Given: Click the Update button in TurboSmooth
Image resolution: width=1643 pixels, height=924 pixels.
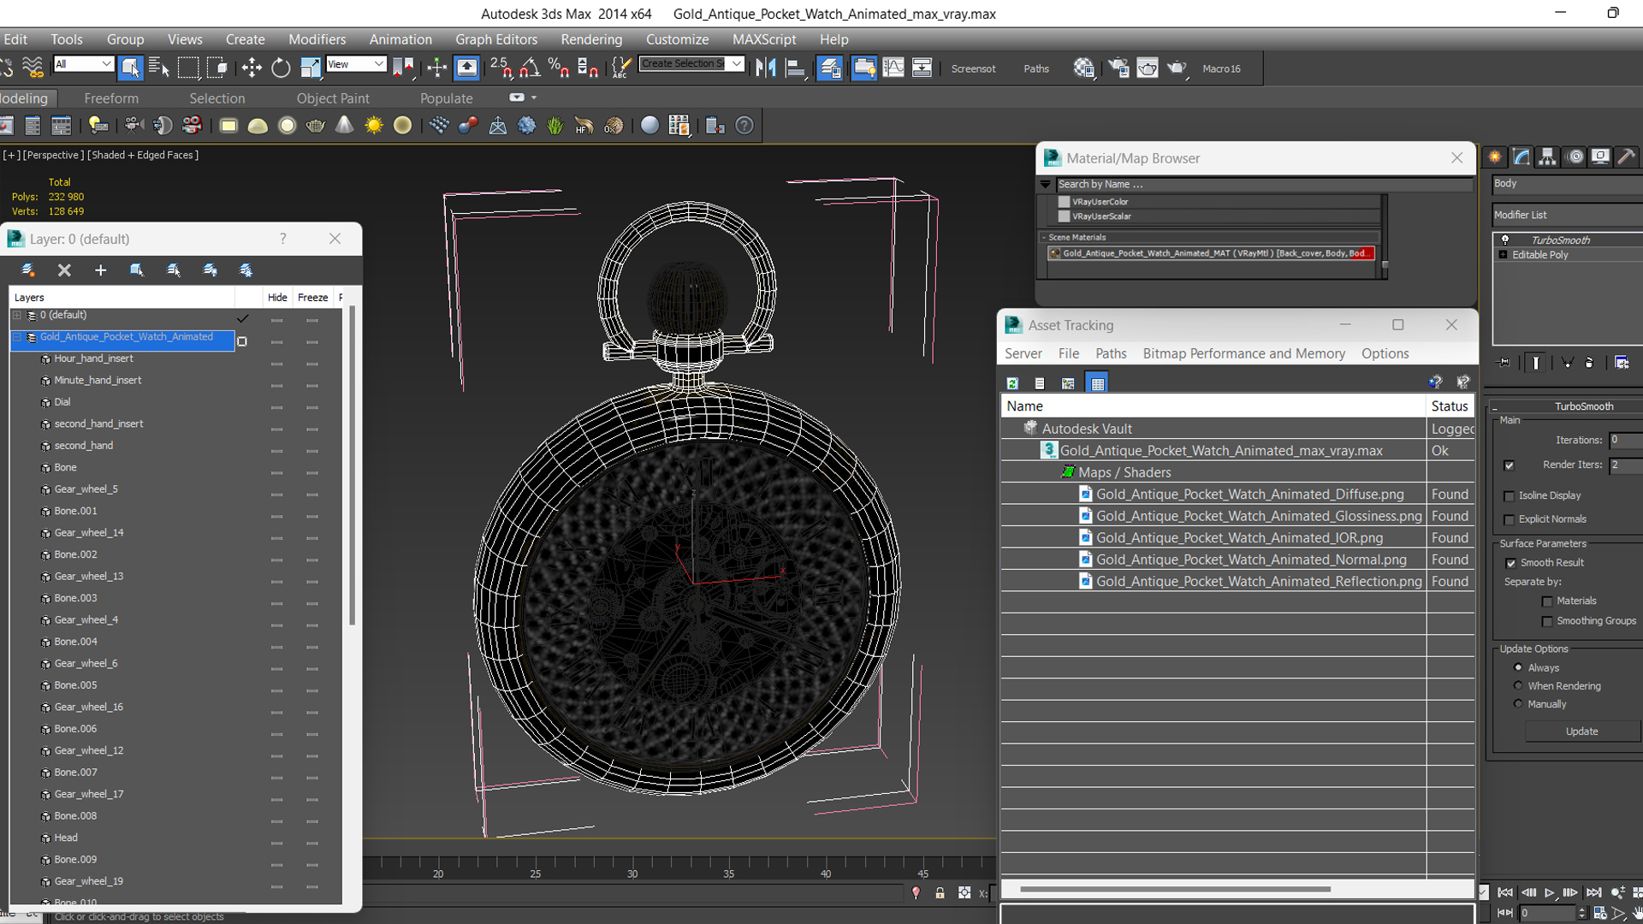Looking at the screenshot, I should pos(1581,731).
